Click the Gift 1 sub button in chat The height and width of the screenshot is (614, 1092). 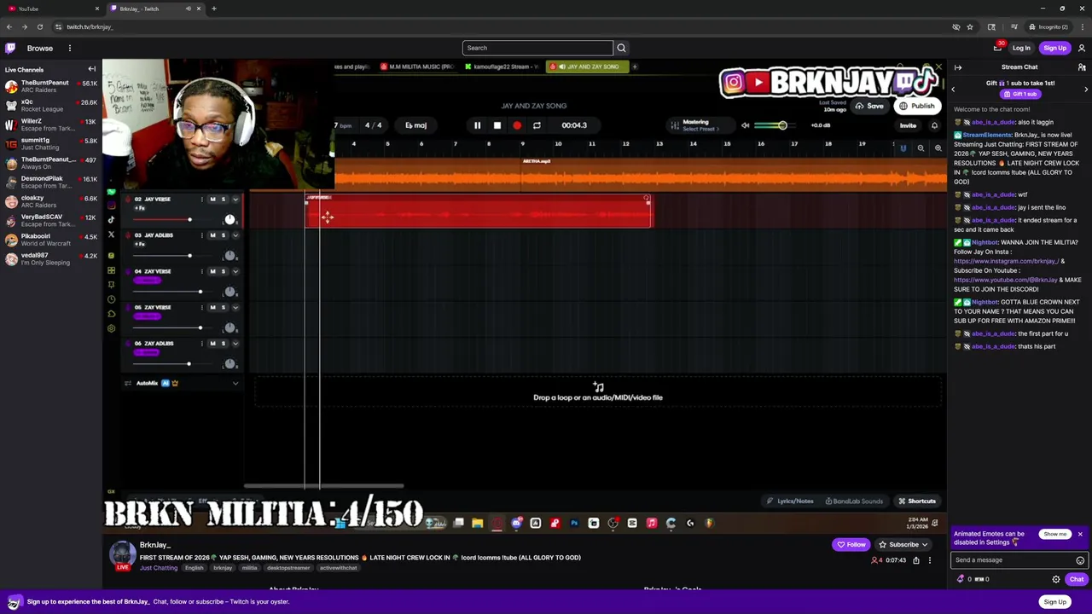pos(1019,94)
